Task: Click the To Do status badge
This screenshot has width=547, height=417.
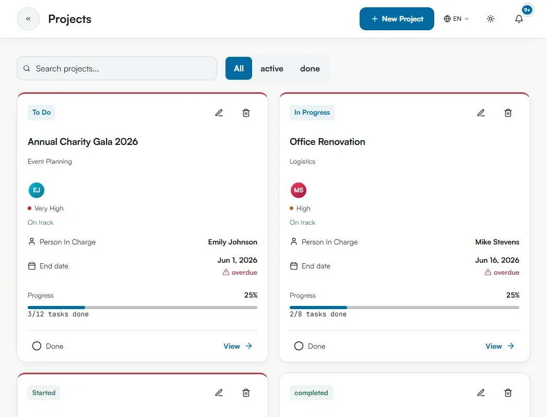Action: tap(42, 113)
